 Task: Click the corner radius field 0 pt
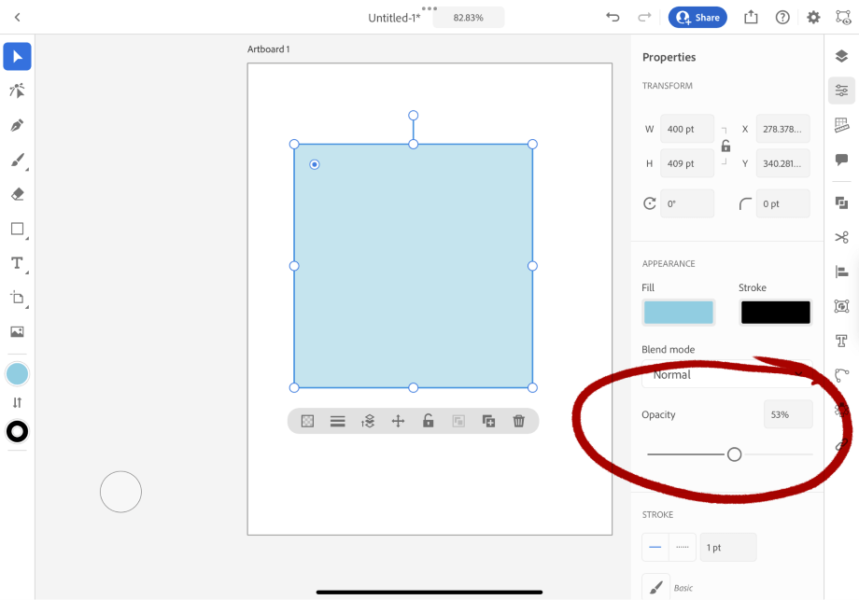click(782, 203)
